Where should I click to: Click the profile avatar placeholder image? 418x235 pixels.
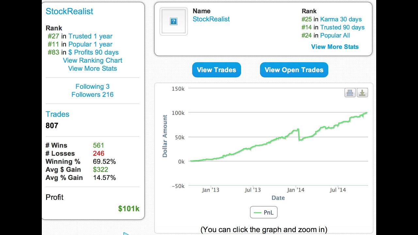click(173, 22)
